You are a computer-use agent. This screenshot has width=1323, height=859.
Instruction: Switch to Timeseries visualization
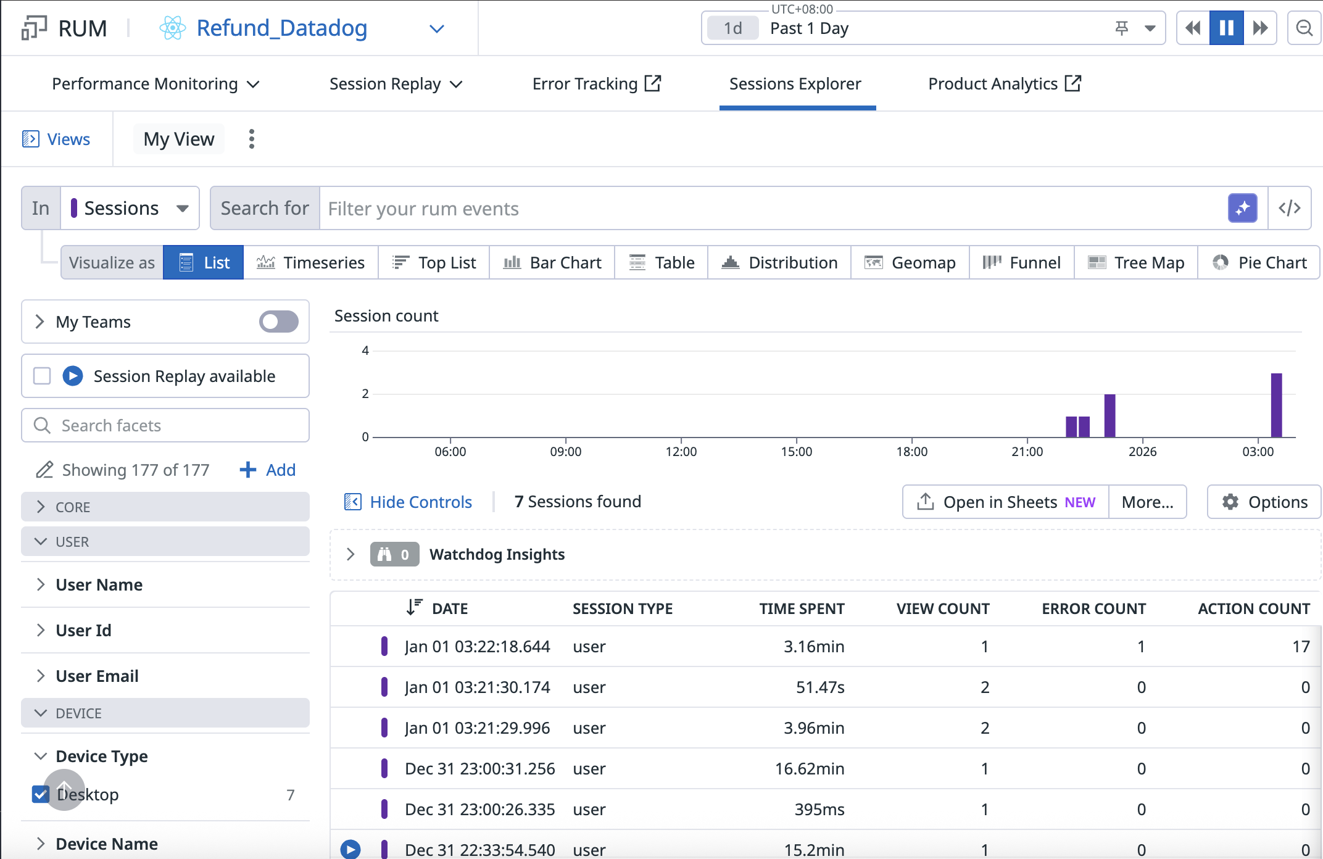pyautogui.click(x=310, y=262)
